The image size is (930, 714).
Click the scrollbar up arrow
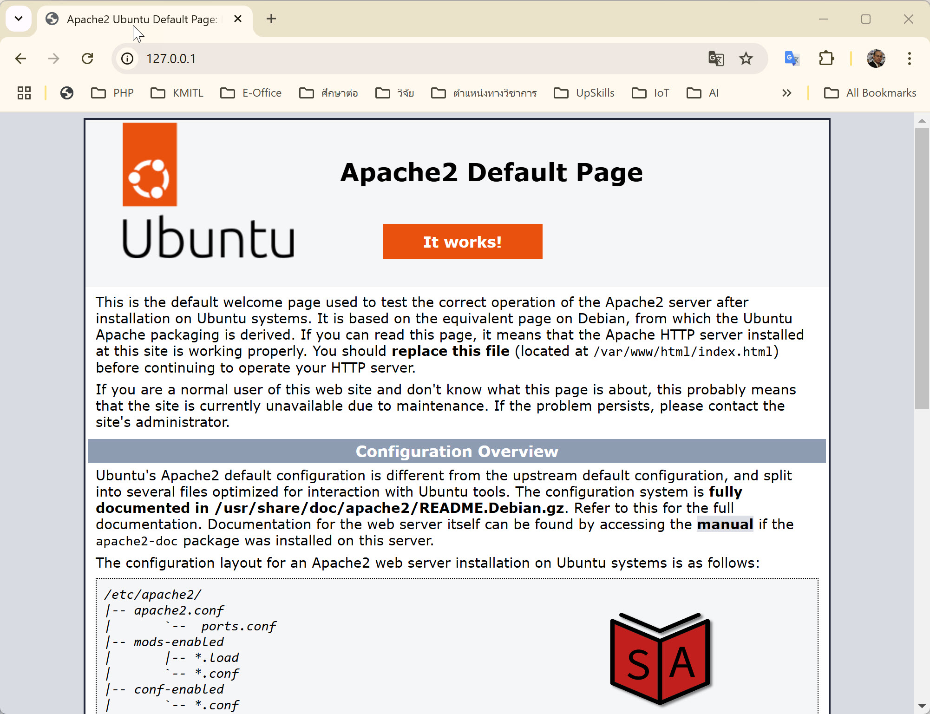click(x=922, y=121)
